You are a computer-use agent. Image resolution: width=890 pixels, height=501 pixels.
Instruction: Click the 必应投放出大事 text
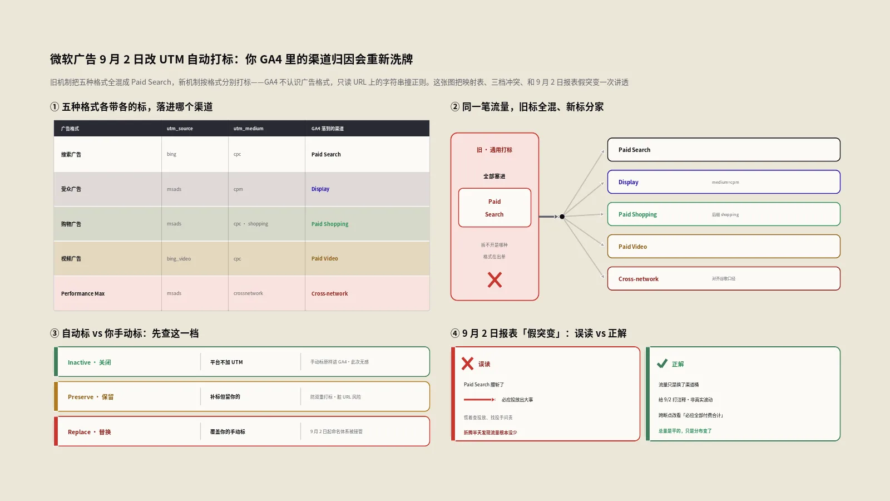517,400
